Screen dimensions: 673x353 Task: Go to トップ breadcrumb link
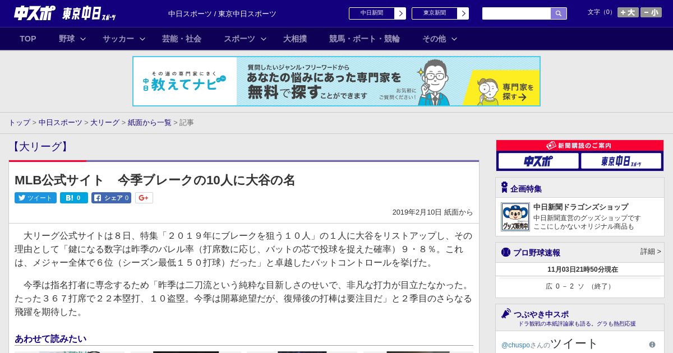[x=20, y=122]
